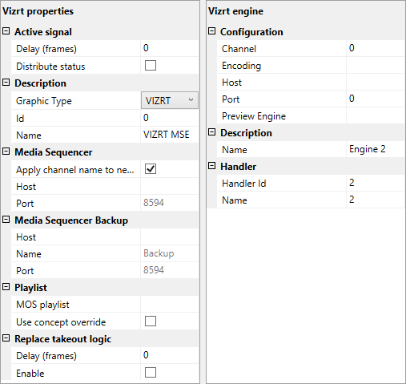The height and width of the screenshot is (384, 406).
Task: Edit the engine Port value field
Action: pos(376,99)
